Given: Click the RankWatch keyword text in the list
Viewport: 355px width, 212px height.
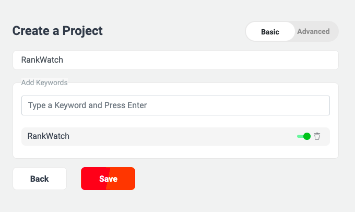Looking at the screenshot, I should 48,136.
